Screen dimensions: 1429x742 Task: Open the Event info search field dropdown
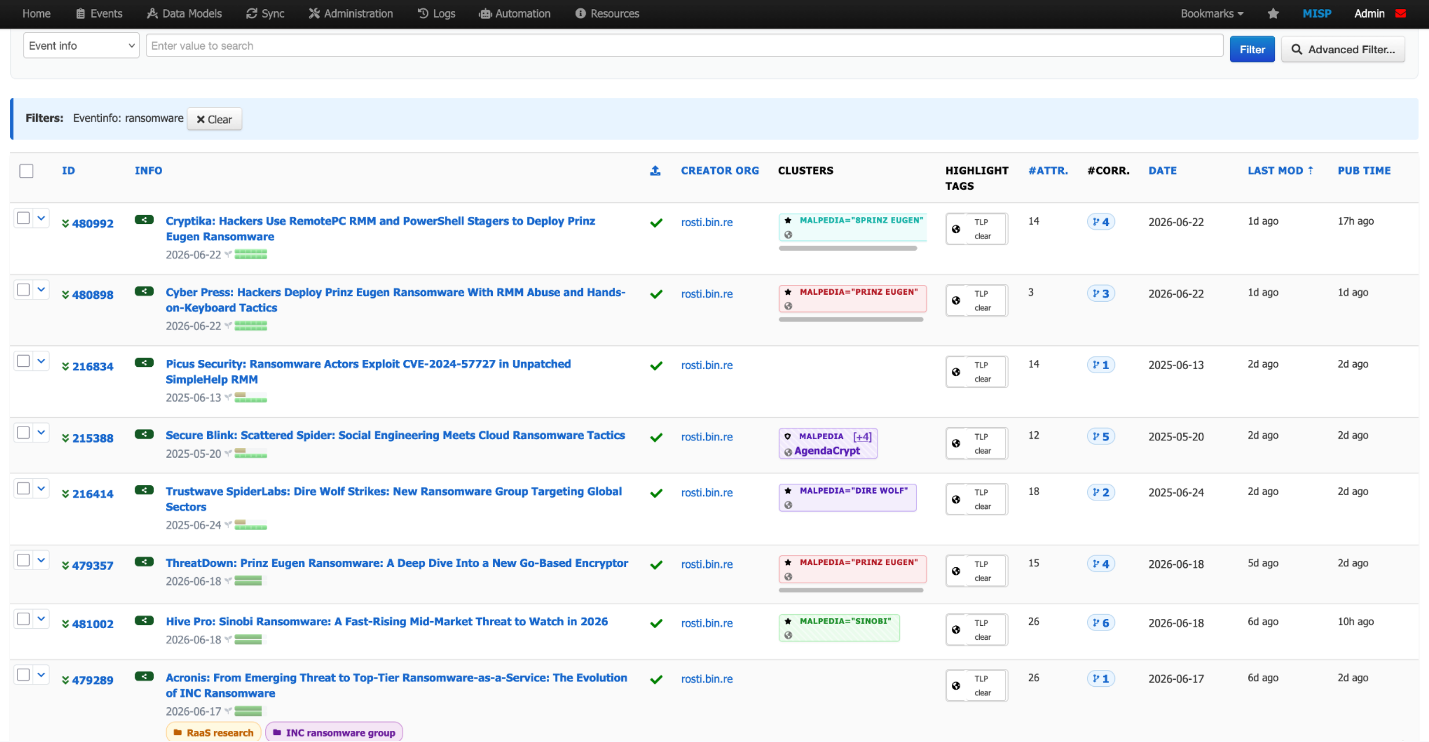click(x=81, y=45)
